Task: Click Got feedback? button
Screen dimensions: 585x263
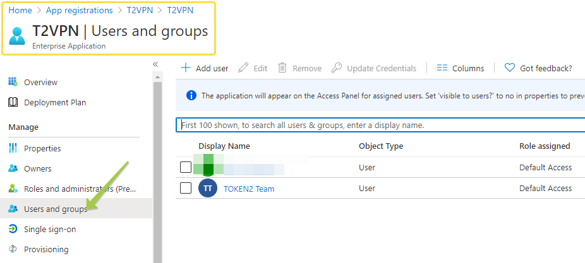Action: coord(538,68)
